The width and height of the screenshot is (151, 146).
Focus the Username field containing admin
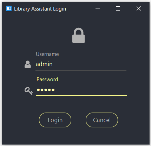tap(81, 64)
